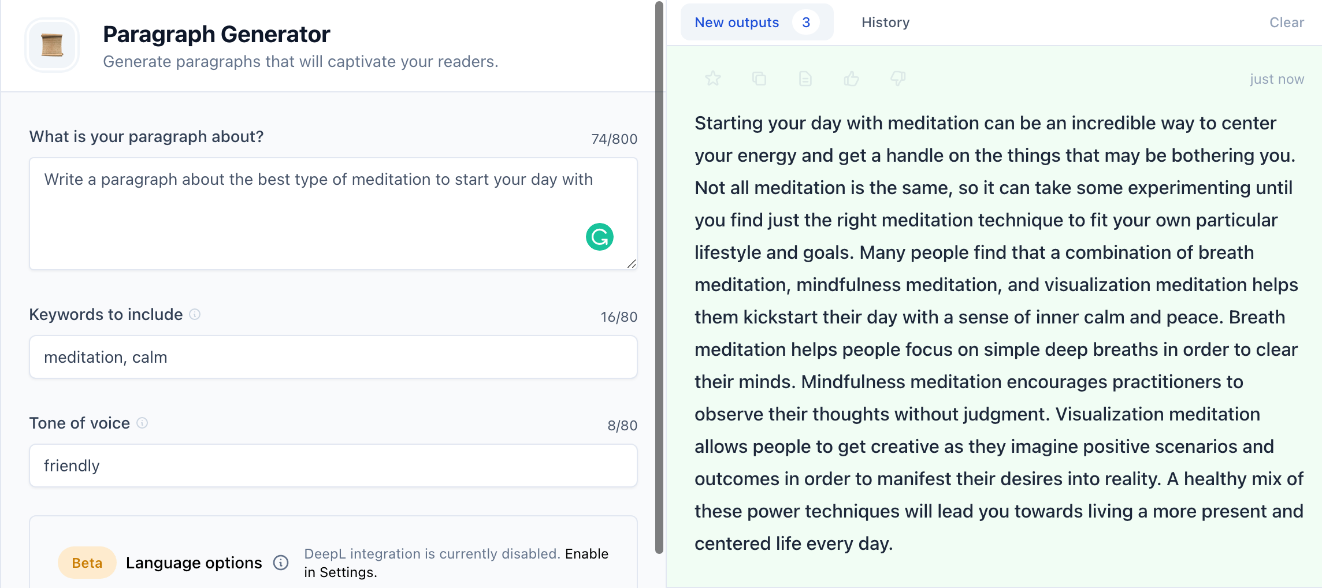
Task: Switch to the New outputs tab
Action: tap(757, 23)
